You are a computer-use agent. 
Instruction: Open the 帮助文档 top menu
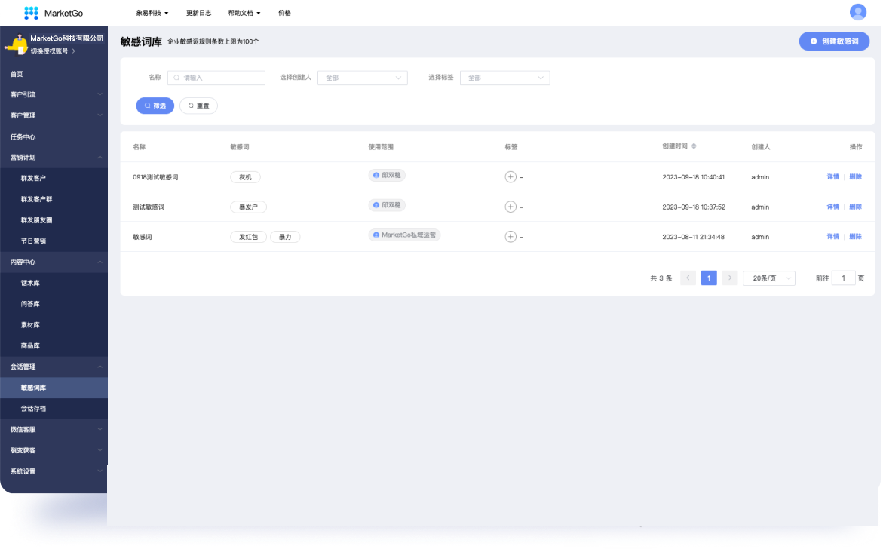coord(244,13)
